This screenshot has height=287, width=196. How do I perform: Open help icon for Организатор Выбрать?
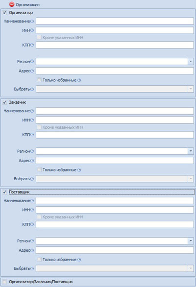tap(32, 89)
